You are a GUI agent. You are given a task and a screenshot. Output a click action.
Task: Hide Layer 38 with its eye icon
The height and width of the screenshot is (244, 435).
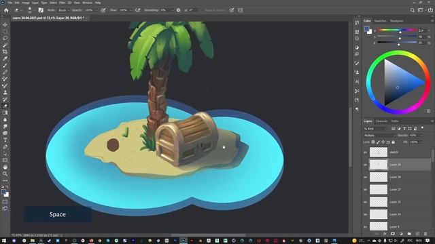tap(366, 177)
